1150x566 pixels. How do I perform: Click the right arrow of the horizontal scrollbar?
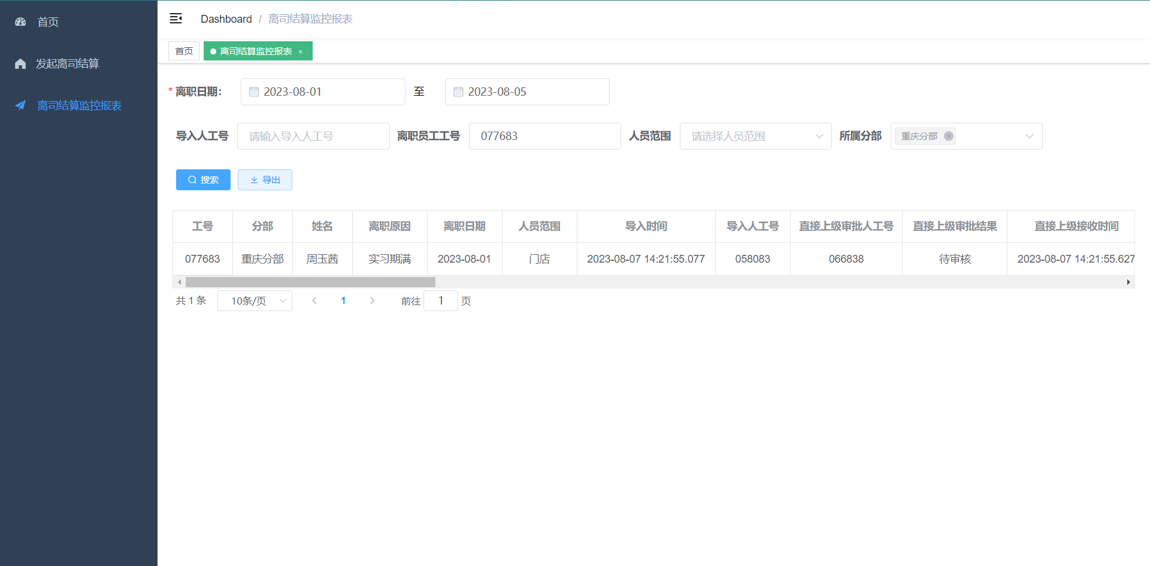(1128, 282)
